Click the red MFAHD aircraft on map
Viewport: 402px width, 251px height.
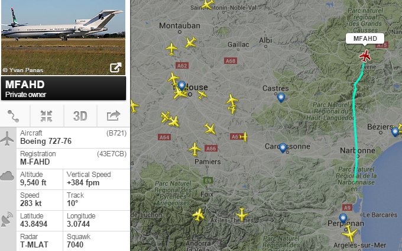click(365, 56)
